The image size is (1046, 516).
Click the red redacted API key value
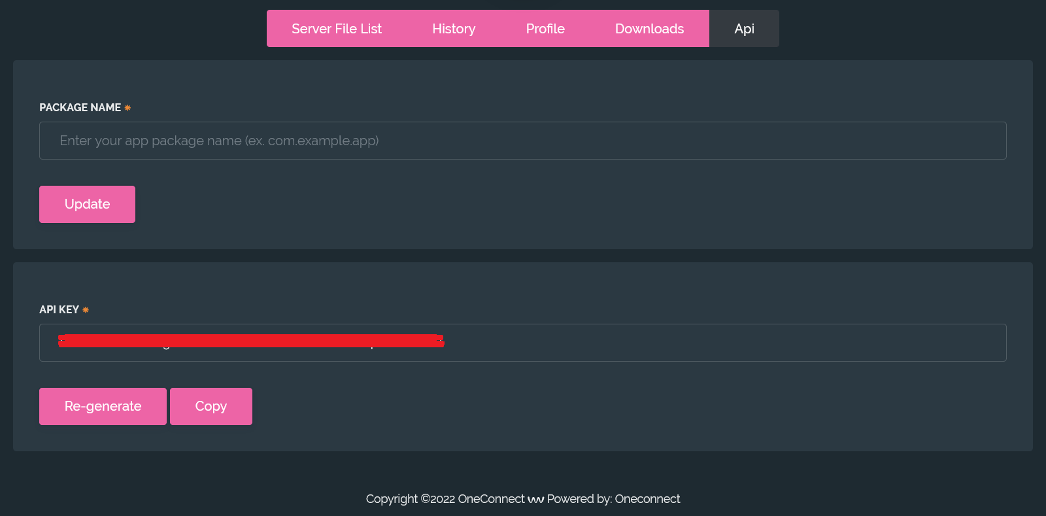coord(251,341)
